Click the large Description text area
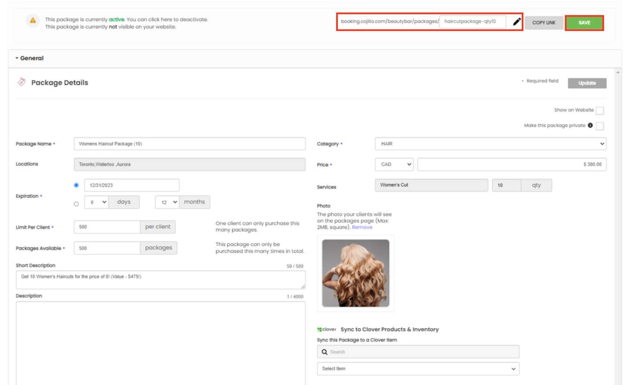This screenshot has height=385, width=630. pos(161,343)
